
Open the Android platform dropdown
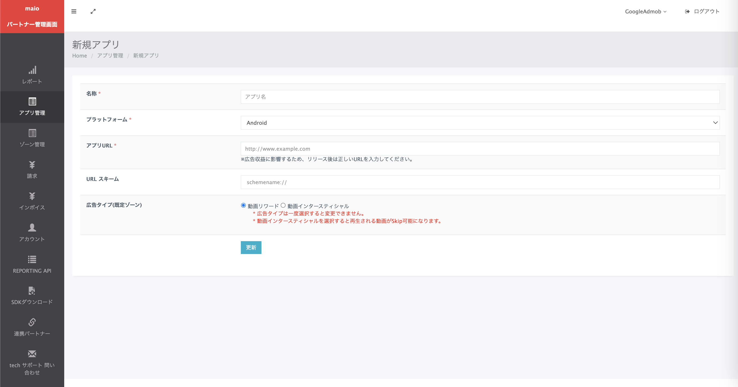point(480,123)
